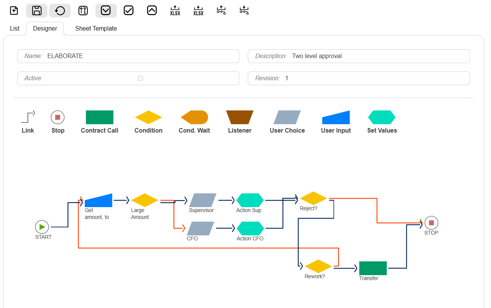
Task: Click the XLSX upload arrow icon
Action: click(175, 11)
